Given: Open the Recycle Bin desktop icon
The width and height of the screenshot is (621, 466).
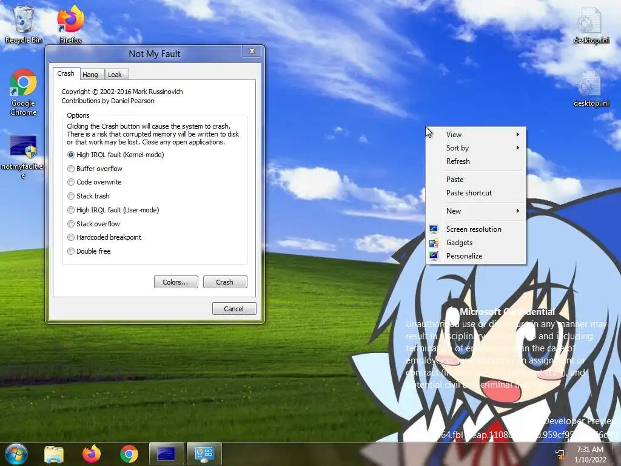Looking at the screenshot, I should (24, 24).
